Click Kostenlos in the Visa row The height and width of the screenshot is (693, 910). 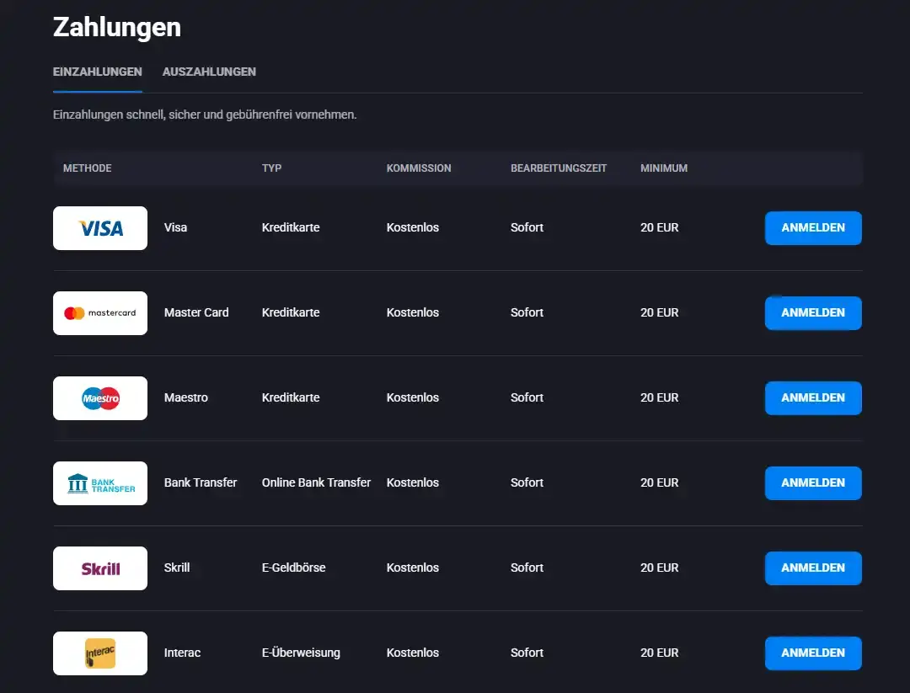pos(413,227)
